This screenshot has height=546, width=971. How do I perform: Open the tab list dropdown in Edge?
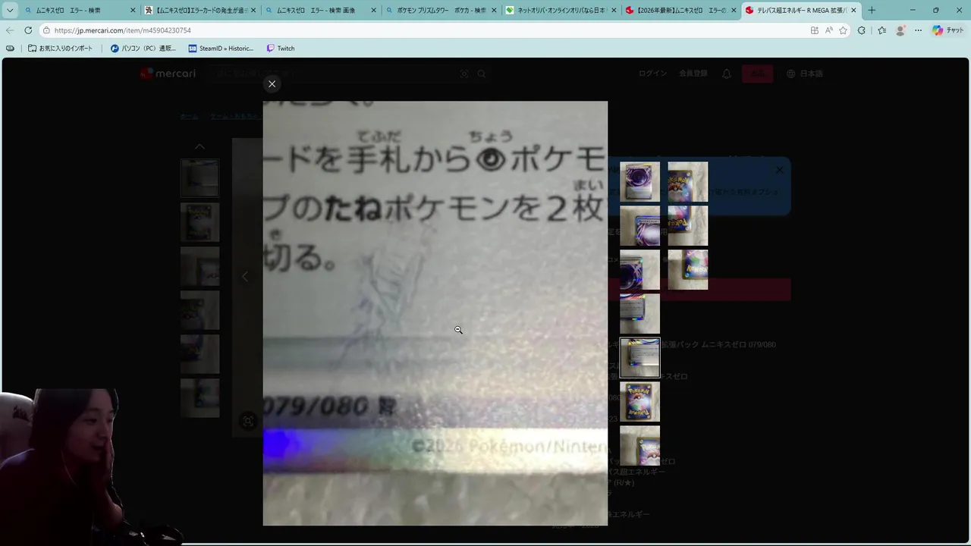click(10, 11)
